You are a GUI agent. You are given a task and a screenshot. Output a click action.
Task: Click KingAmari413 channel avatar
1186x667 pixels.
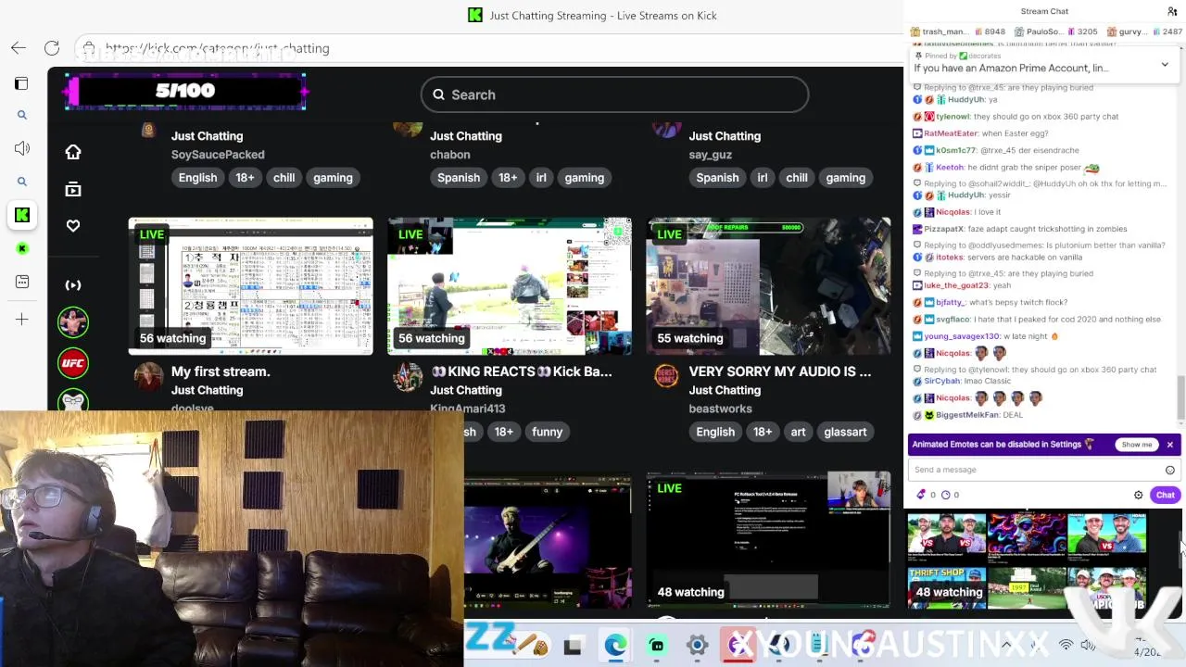408,377
